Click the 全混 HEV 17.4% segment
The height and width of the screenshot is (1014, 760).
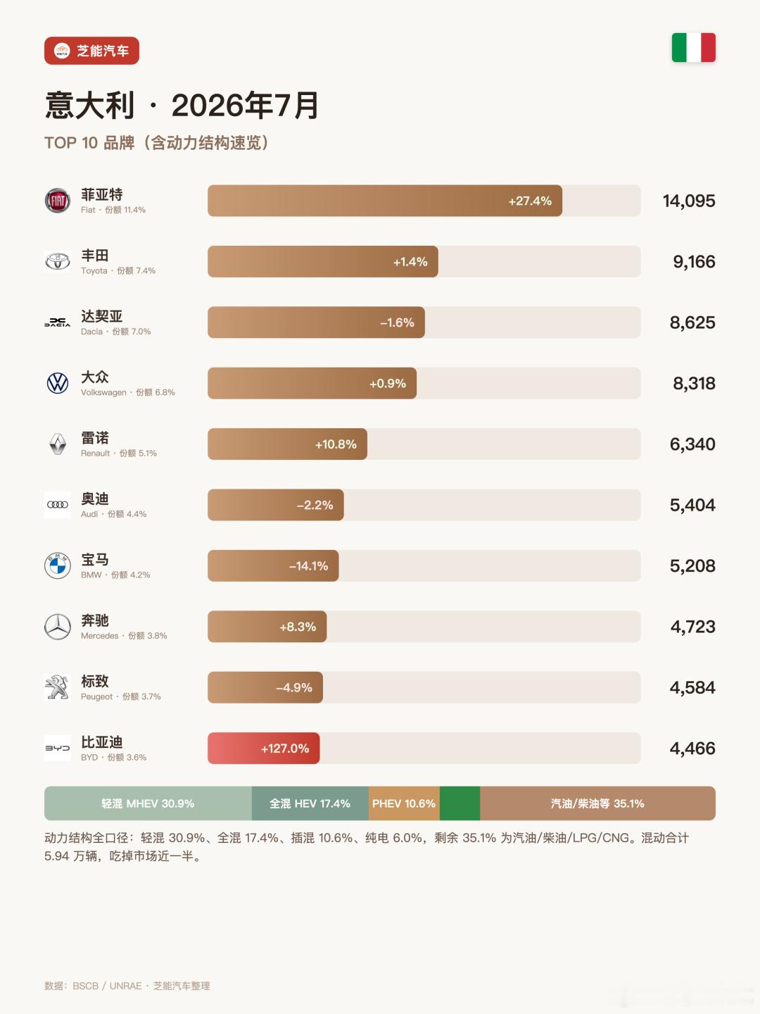coord(310,803)
